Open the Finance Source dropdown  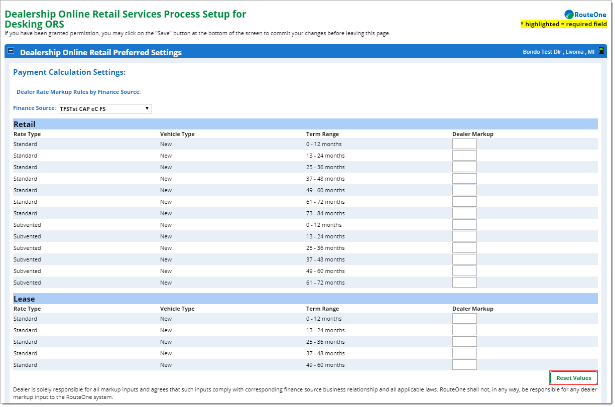[x=105, y=108]
